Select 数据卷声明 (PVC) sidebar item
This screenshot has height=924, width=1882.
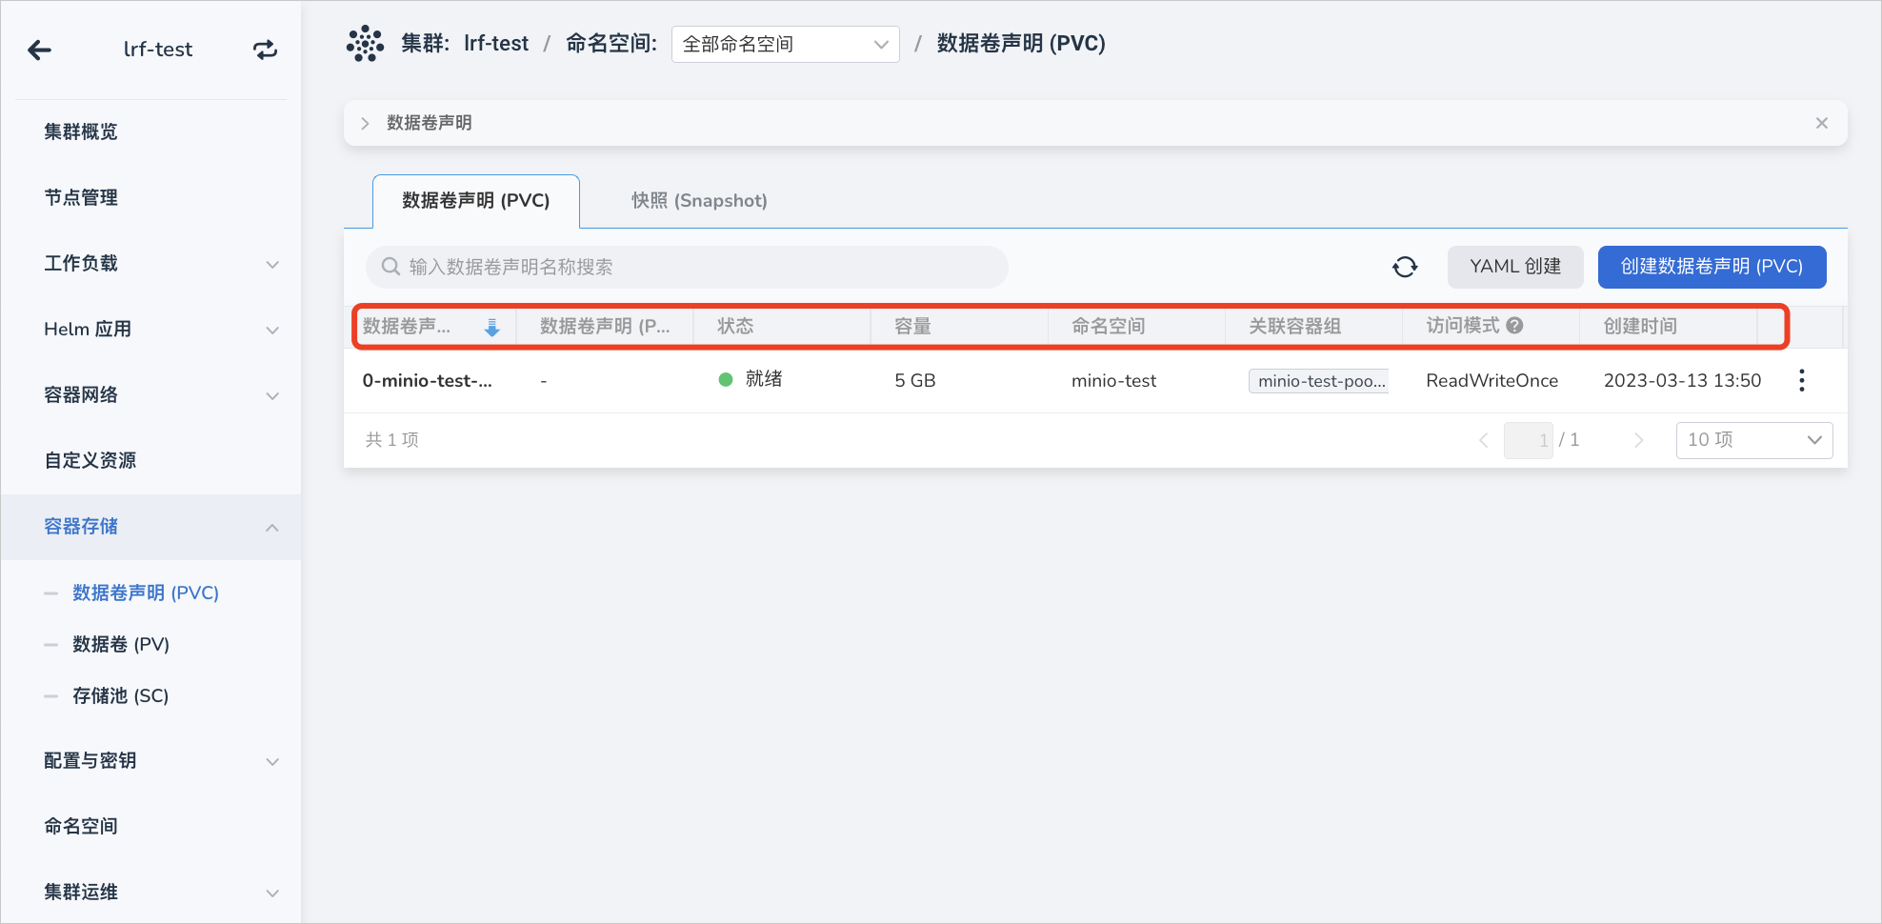[x=146, y=593]
